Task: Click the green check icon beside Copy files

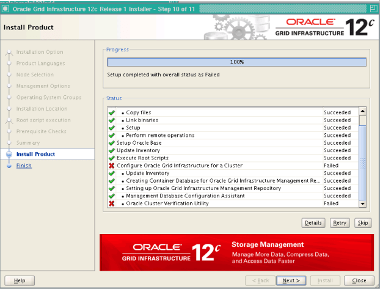Action: point(111,113)
